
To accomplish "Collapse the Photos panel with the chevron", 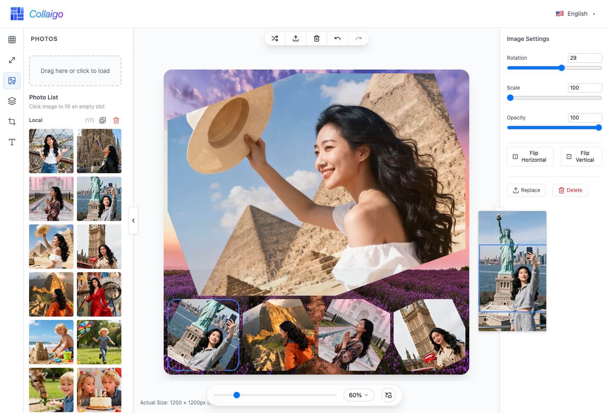I will tap(133, 221).
